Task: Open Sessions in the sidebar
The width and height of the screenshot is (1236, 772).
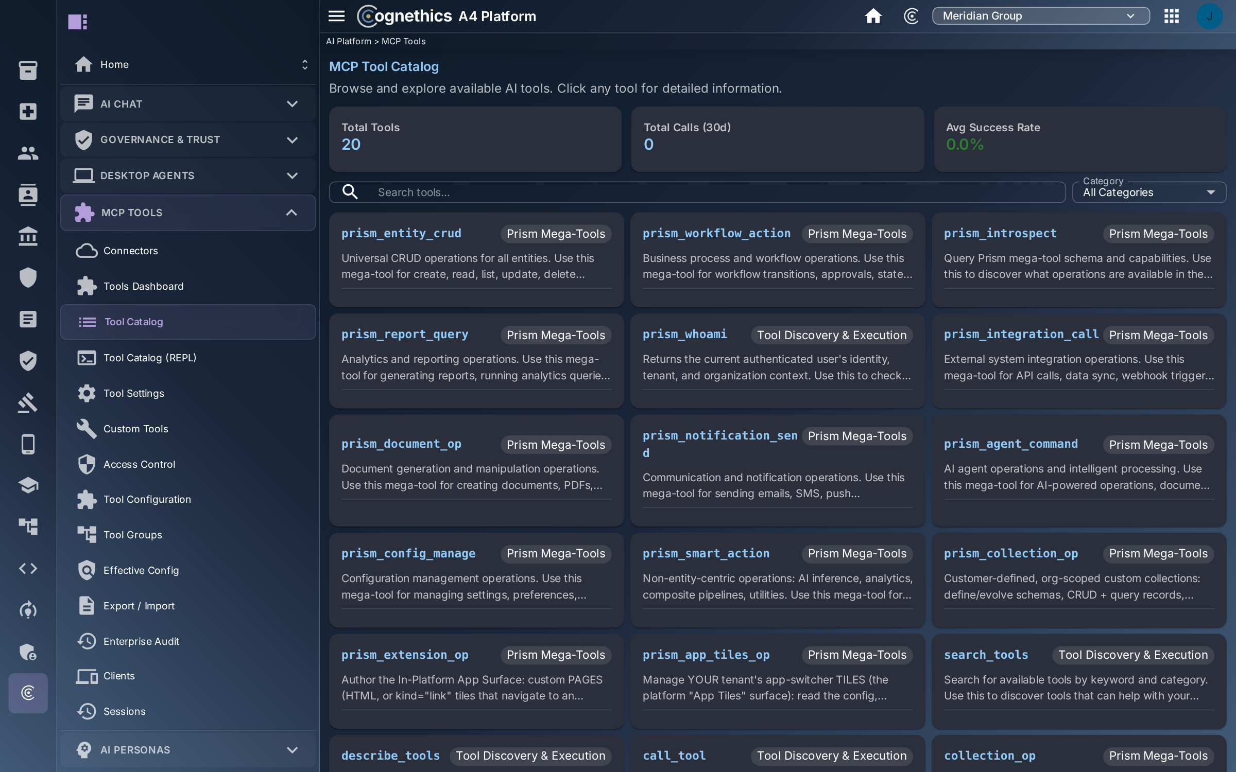Action: click(x=188, y=711)
